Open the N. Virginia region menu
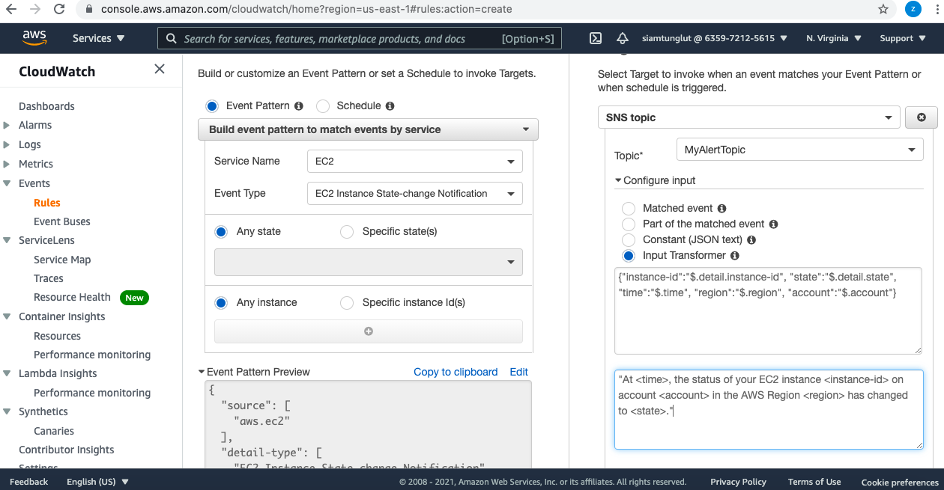Screen dimensions: 944x490 coord(834,38)
